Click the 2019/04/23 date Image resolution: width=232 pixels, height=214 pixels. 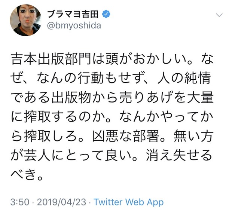pyautogui.click(x=61, y=202)
